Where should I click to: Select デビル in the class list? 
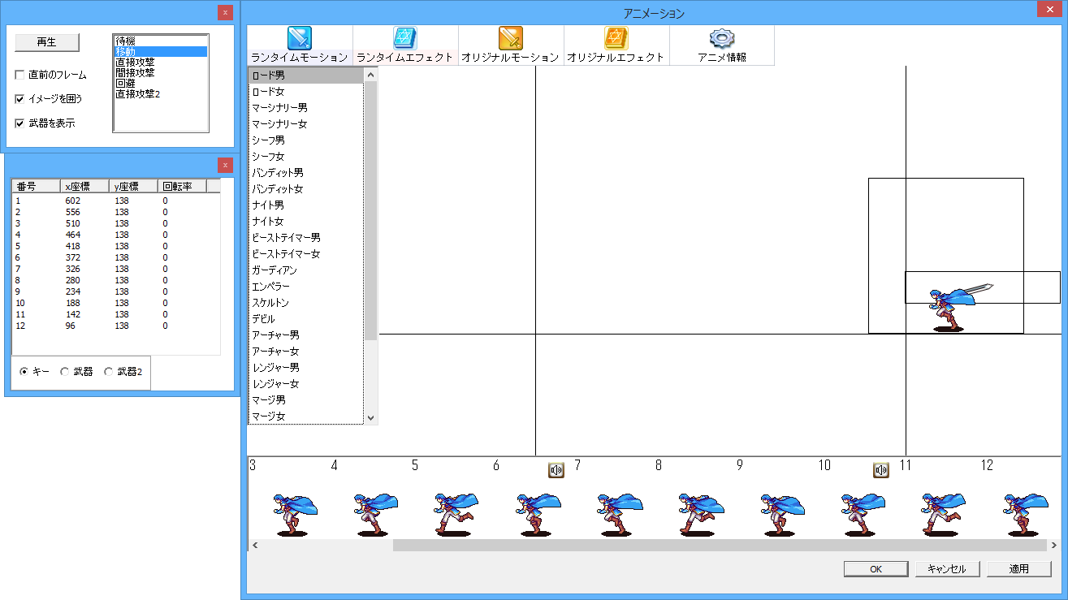(306, 319)
